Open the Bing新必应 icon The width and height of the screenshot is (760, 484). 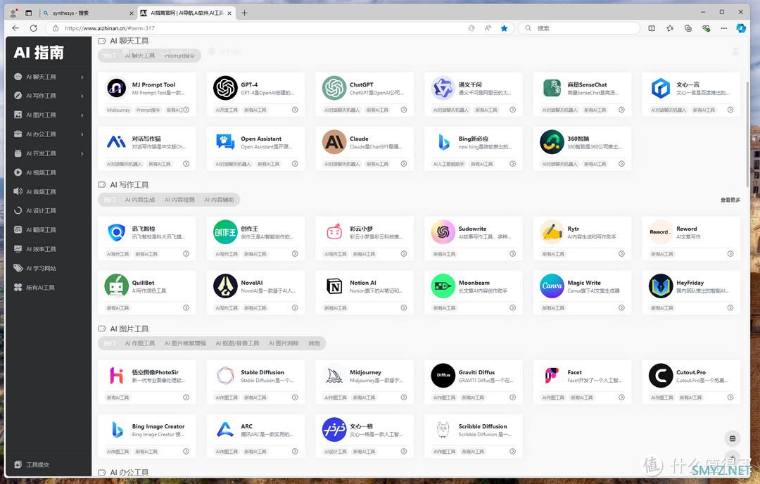[443, 142]
